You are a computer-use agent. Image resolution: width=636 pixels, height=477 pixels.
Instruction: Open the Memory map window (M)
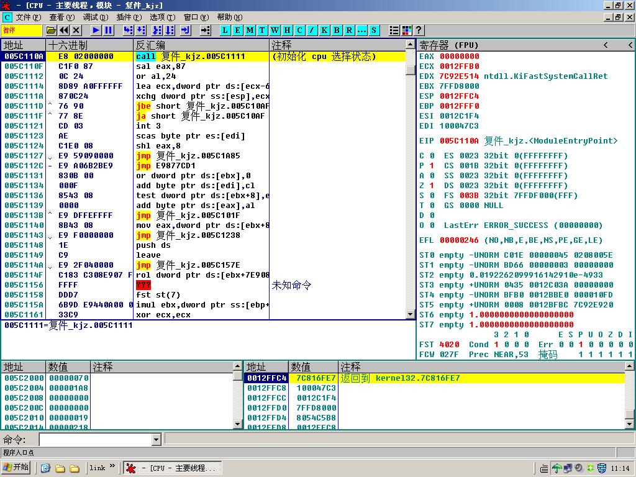click(x=250, y=30)
